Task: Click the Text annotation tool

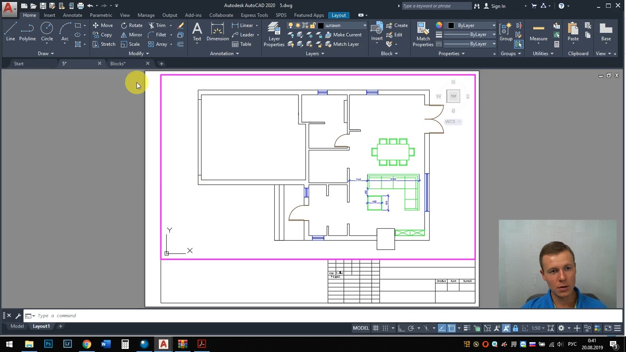Action: pyautogui.click(x=197, y=31)
